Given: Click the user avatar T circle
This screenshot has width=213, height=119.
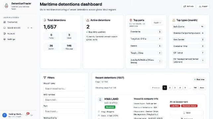Looking at the screenshot, I should click(x=5, y=115).
